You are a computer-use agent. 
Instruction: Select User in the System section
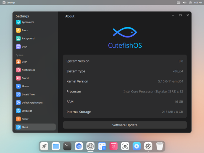[x=35, y=62]
